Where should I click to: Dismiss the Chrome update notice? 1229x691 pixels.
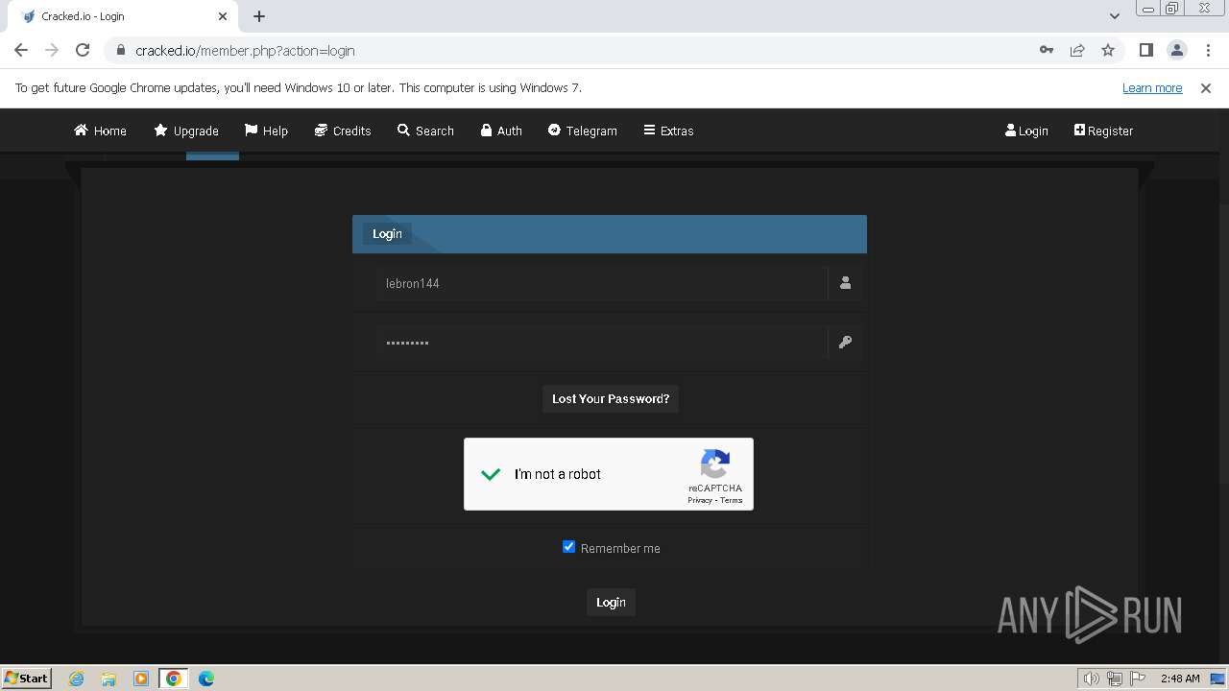(x=1206, y=87)
